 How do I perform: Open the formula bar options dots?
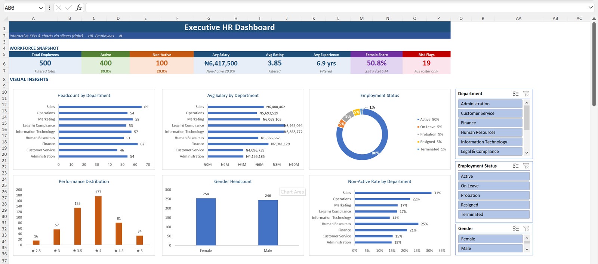(49, 7)
